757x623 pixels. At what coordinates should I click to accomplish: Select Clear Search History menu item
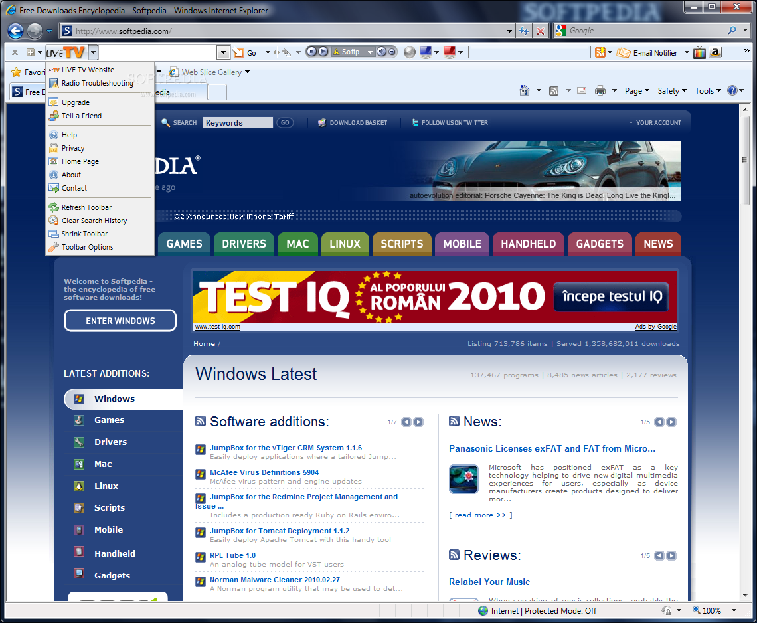[x=100, y=221]
